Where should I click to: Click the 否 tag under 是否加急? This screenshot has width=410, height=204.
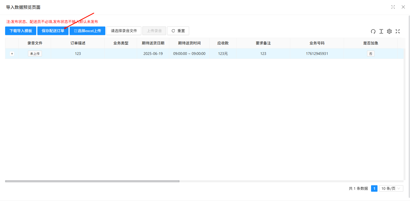(x=371, y=54)
